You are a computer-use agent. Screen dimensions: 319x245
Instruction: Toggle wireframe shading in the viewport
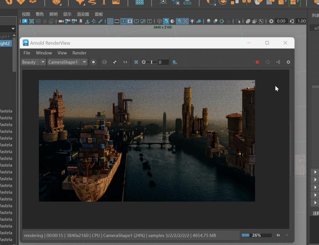159,21
